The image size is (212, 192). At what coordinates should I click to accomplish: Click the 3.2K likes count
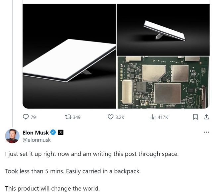click(x=119, y=117)
